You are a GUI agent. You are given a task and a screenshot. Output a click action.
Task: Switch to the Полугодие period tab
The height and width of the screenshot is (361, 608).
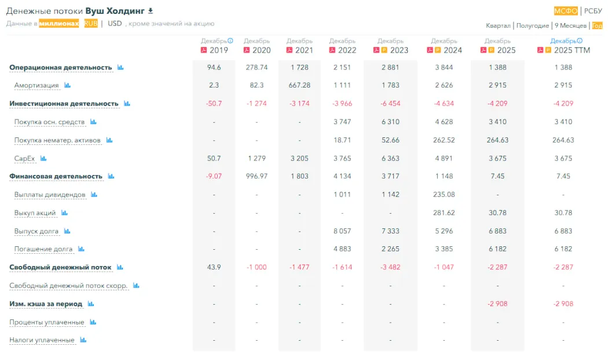[x=532, y=25]
